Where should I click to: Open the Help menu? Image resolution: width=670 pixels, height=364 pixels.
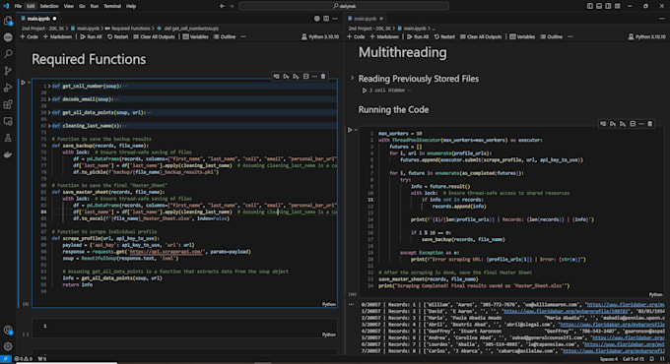pos(131,6)
